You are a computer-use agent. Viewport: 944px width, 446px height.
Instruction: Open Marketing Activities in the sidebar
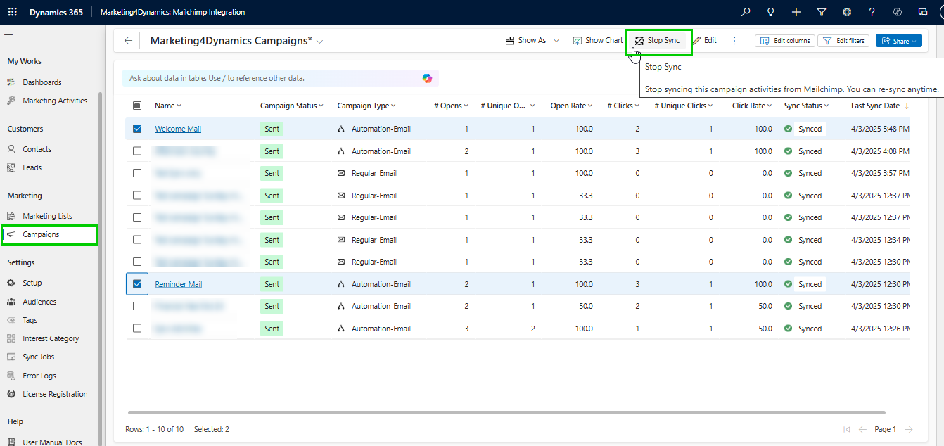click(55, 101)
